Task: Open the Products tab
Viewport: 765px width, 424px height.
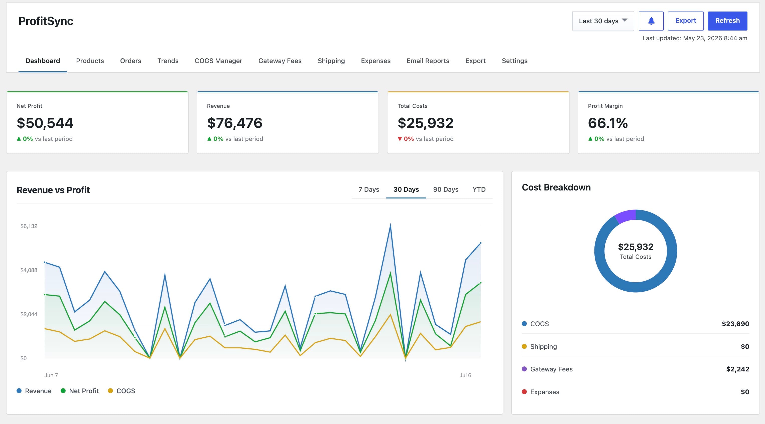Action: click(x=90, y=61)
